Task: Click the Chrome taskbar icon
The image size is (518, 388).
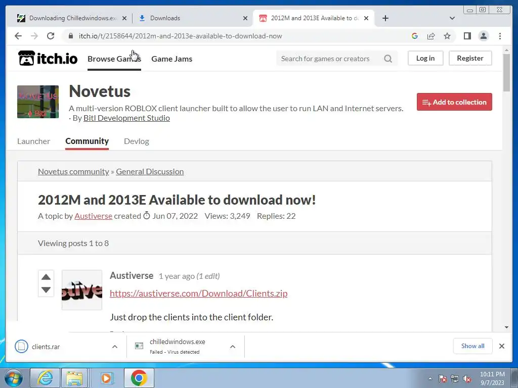Action: pyautogui.click(x=139, y=378)
